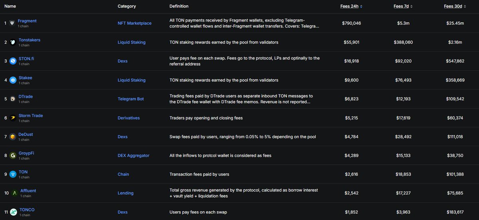This screenshot has width=479, height=220.
Task: Open the TON chain name link
Action: tap(23, 172)
